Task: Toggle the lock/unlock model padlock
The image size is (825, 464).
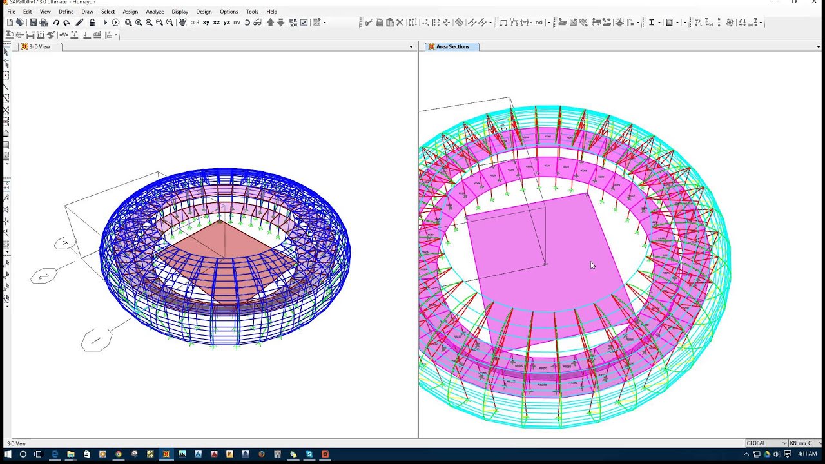Action: 92,23
